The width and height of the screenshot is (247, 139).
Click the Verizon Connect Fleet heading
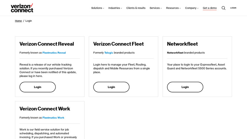(119, 44)
